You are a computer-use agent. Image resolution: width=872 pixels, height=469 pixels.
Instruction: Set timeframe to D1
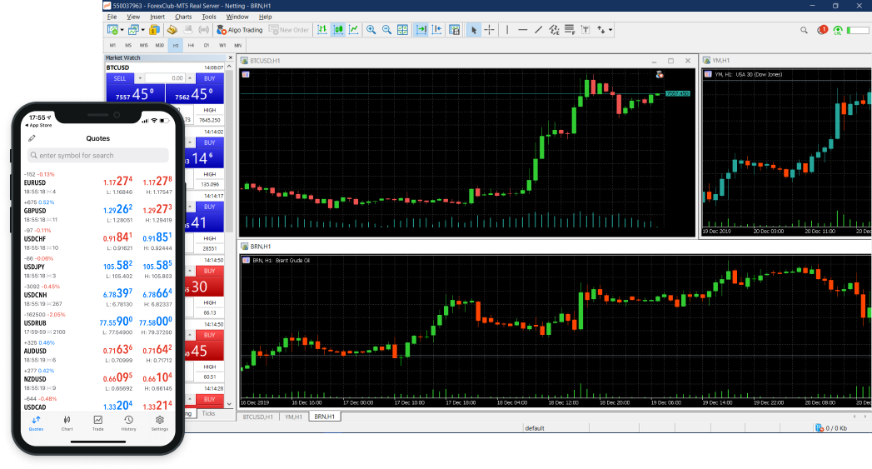click(x=207, y=45)
